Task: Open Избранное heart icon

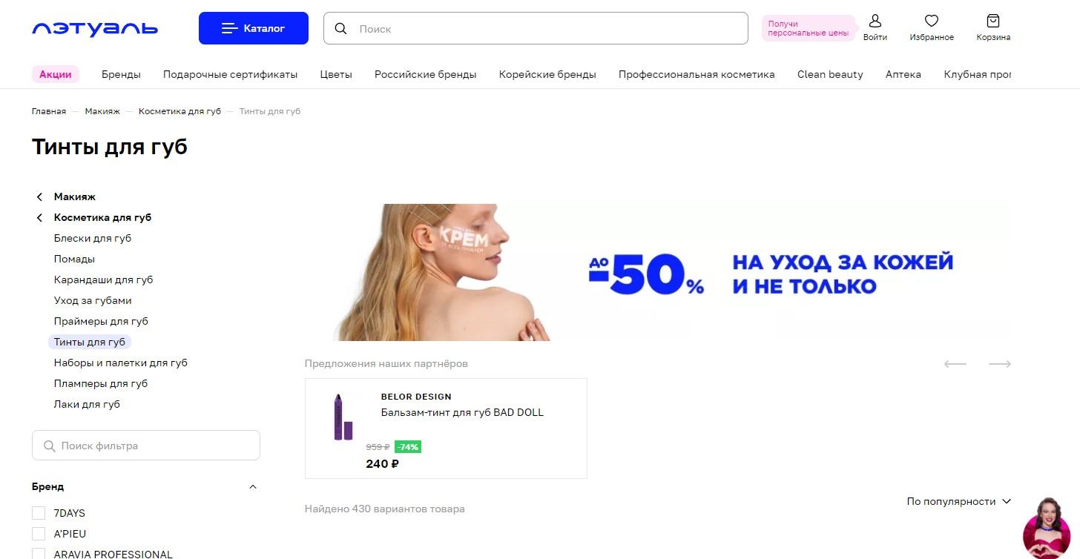Action: point(932,21)
